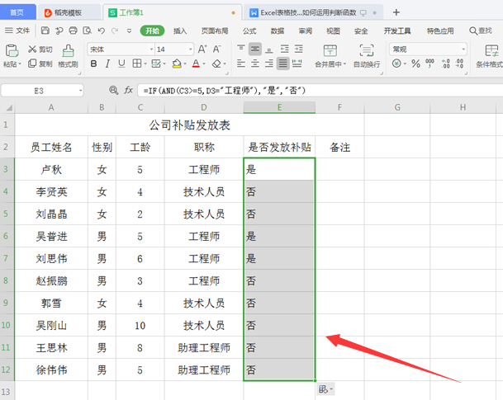Open Name Box dropdown arrow
Viewport: 503px width, 400px height.
point(80,91)
